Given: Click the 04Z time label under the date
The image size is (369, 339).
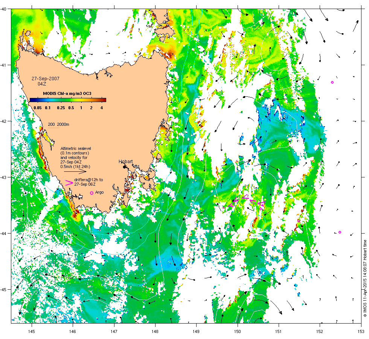Looking at the screenshot, I should click(42, 84).
